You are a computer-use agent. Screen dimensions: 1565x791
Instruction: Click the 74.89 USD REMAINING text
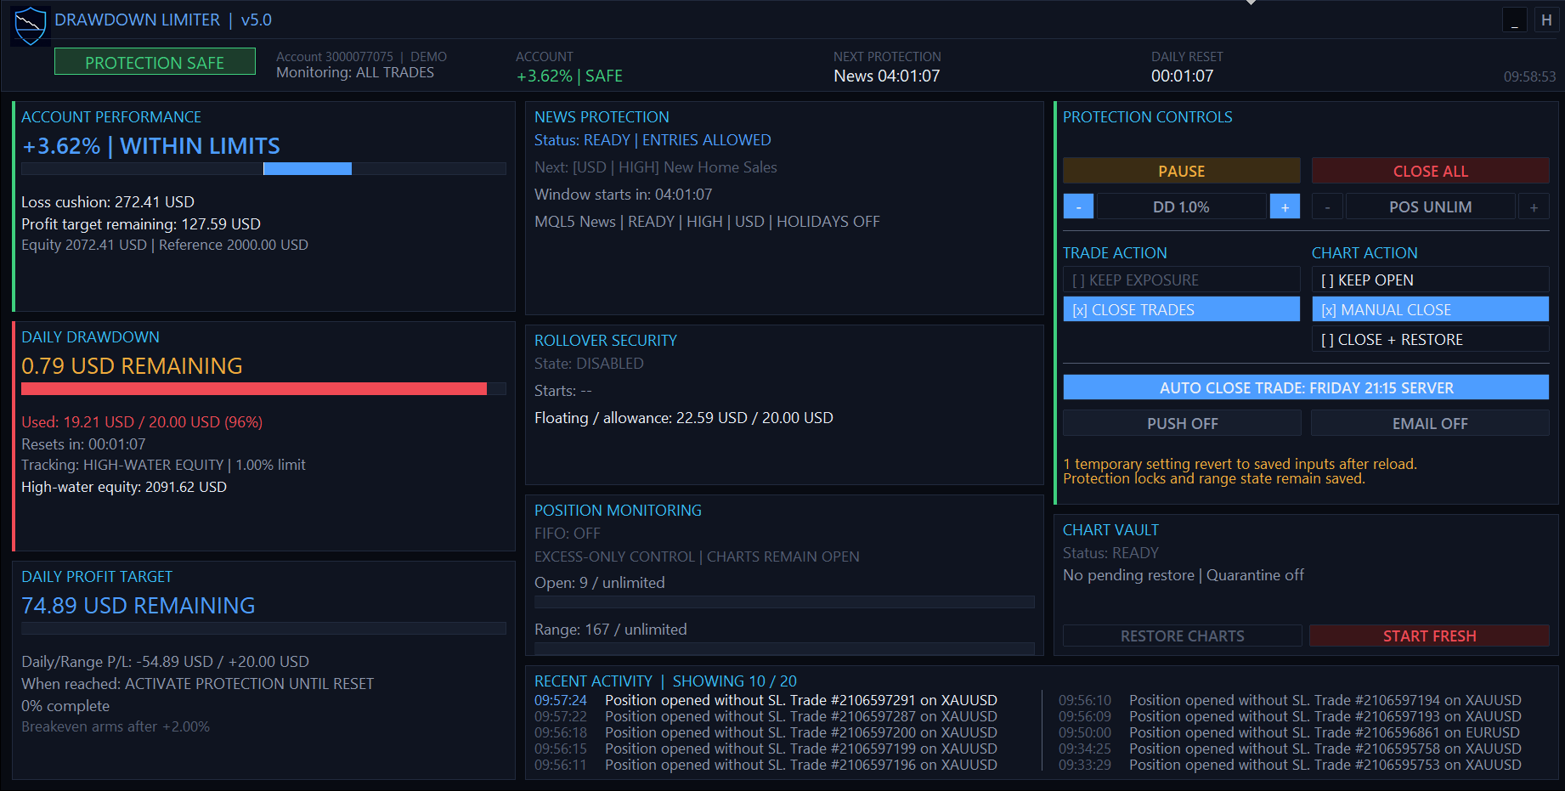138,606
